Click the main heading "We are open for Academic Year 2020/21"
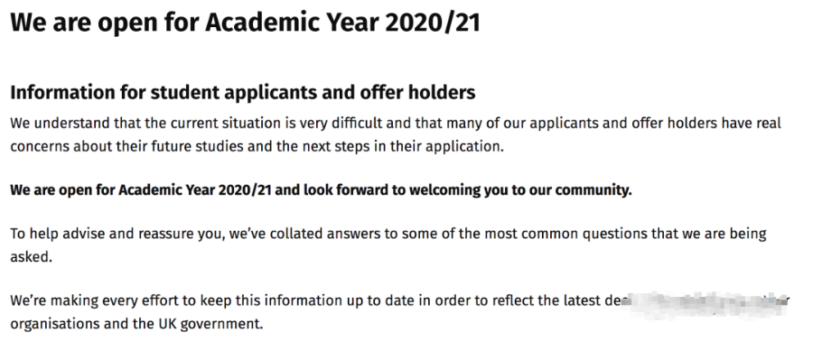Screen dimensions: 813x341 point(245,23)
